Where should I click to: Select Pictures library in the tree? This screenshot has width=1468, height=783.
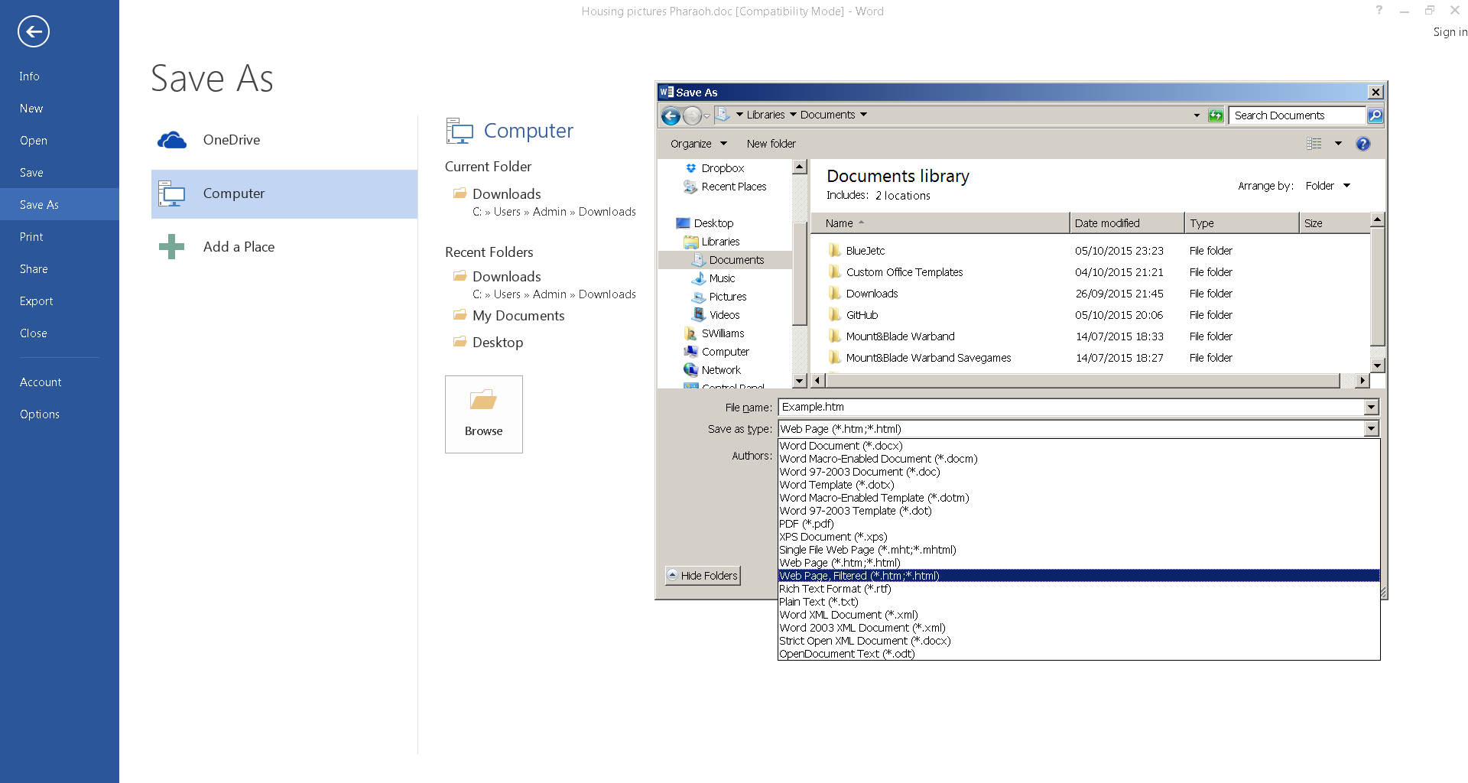tap(727, 297)
